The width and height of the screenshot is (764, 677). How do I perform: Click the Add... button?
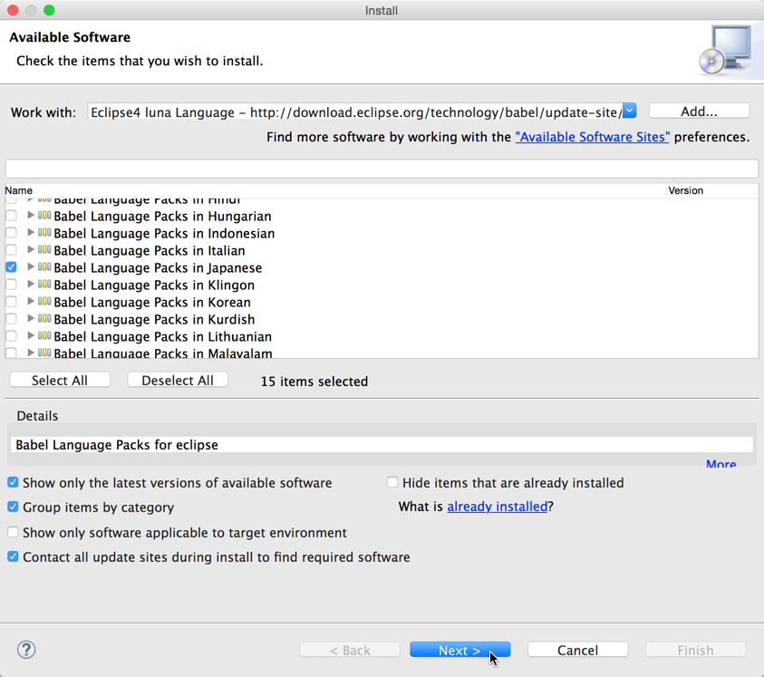click(699, 111)
